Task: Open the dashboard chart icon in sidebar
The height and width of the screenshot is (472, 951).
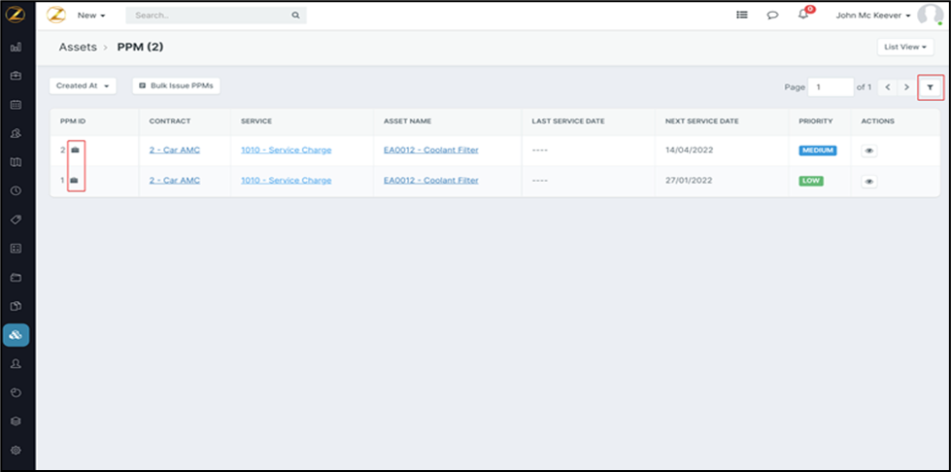Action: (x=16, y=47)
